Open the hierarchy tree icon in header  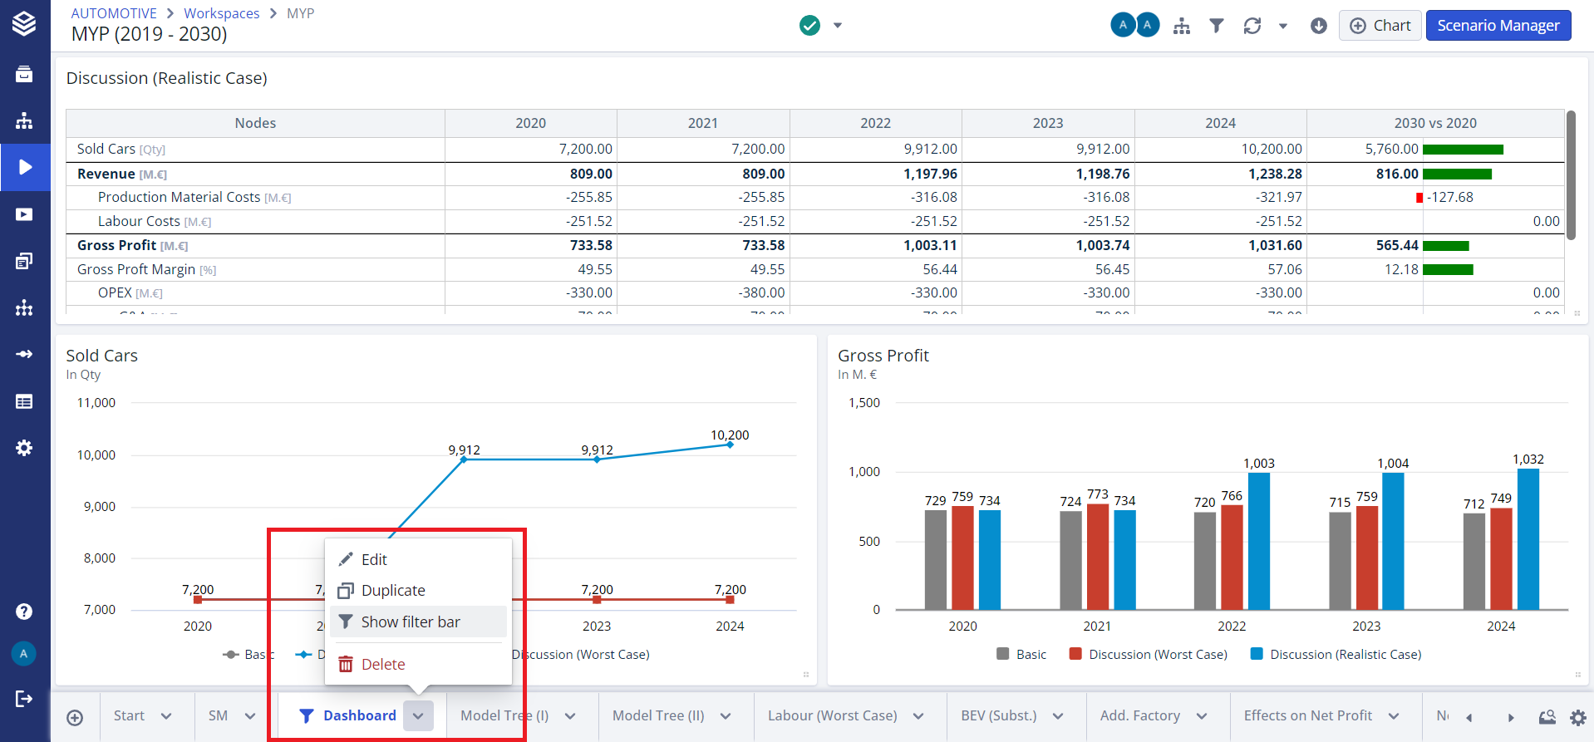click(1181, 26)
